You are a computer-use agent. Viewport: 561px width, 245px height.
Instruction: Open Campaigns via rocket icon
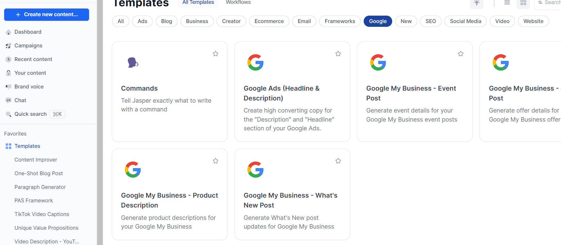coord(8,46)
